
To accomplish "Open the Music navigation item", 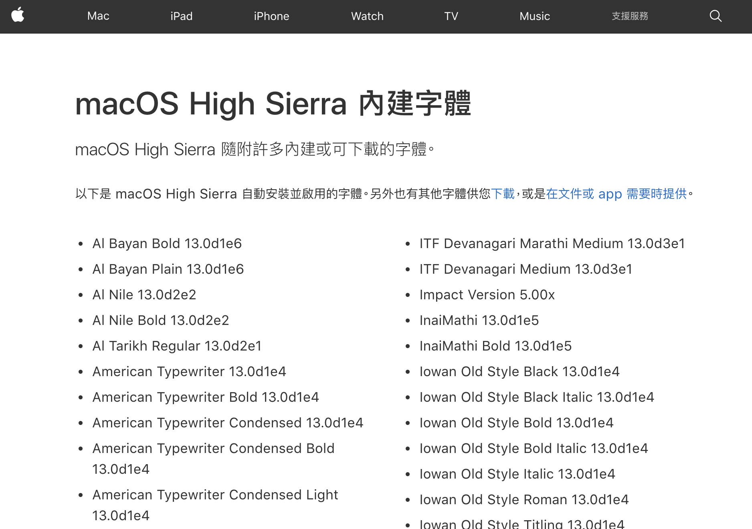I will [534, 16].
